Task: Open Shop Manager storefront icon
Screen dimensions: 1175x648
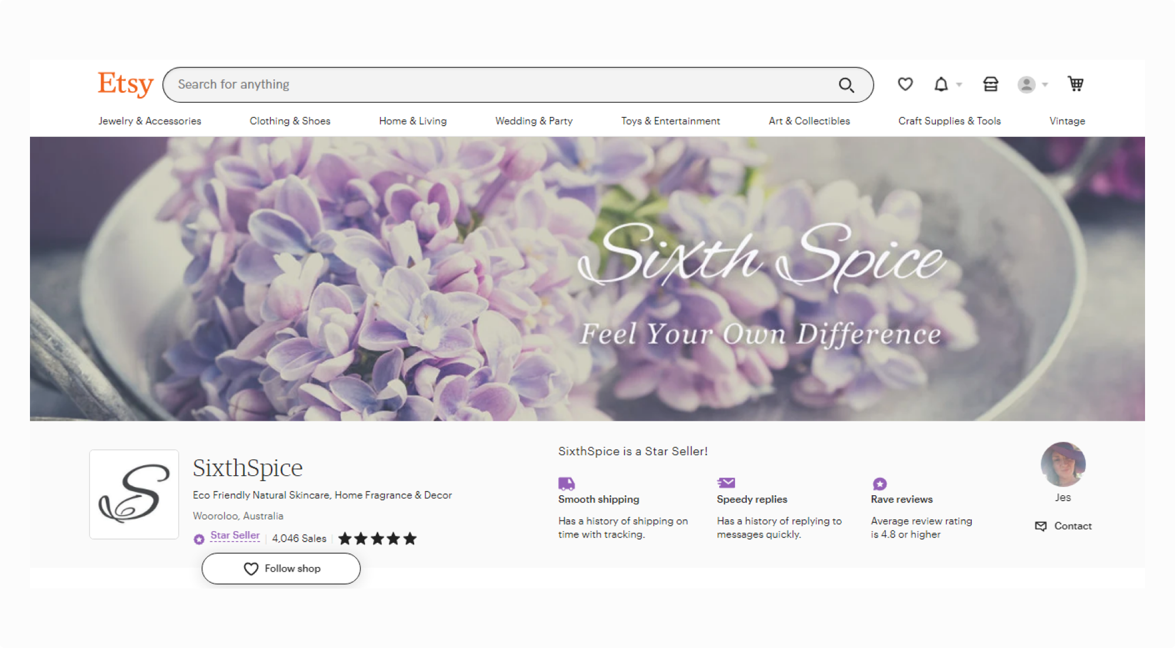Action: pos(991,85)
